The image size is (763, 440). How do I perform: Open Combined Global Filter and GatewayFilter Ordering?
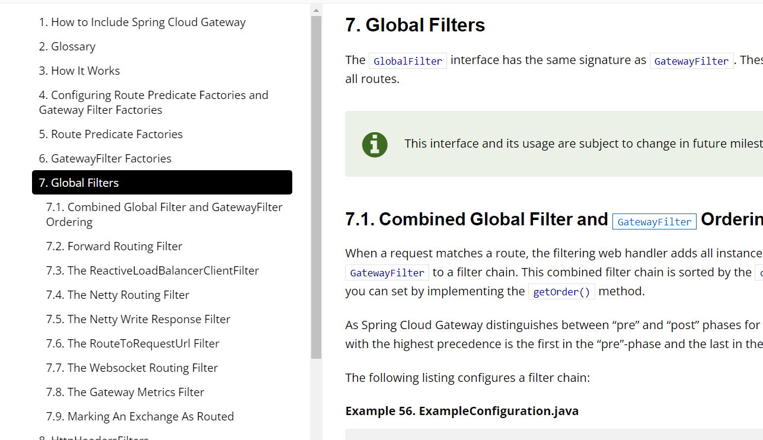click(164, 215)
